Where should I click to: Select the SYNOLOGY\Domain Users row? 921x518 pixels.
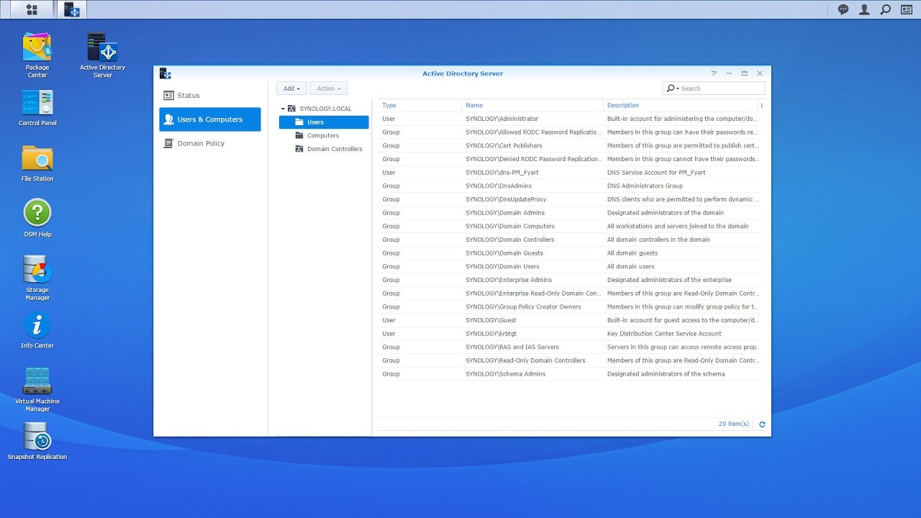click(x=569, y=266)
